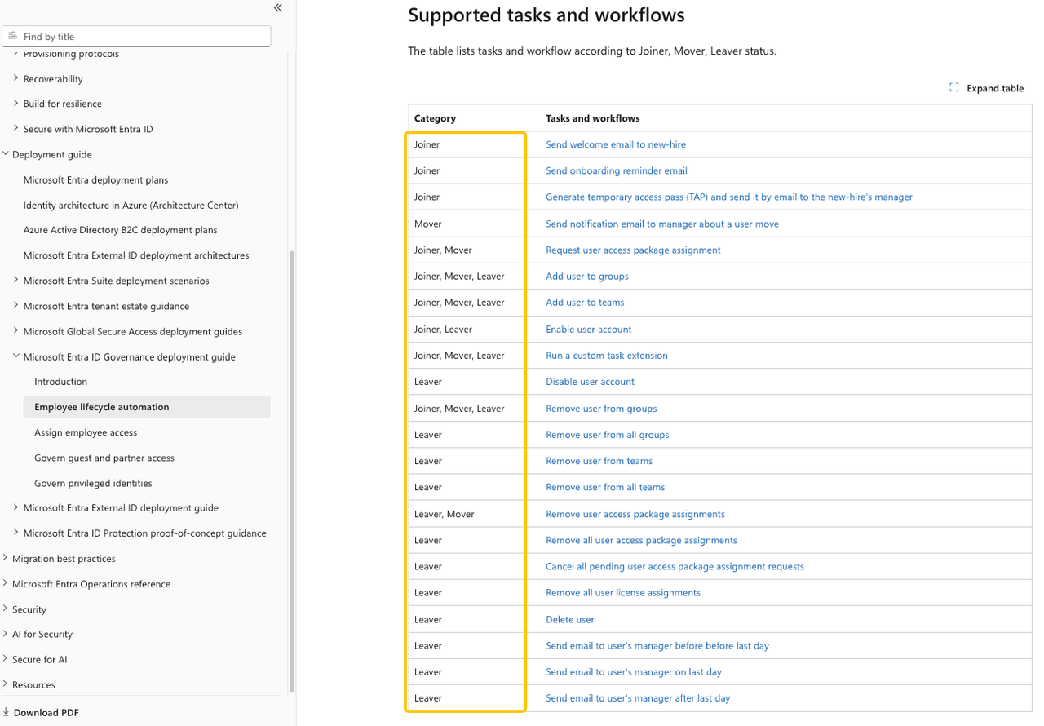The height and width of the screenshot is (726, 1044).
Task: Collapse the table of contents sidebar
Action: (278, 8)
